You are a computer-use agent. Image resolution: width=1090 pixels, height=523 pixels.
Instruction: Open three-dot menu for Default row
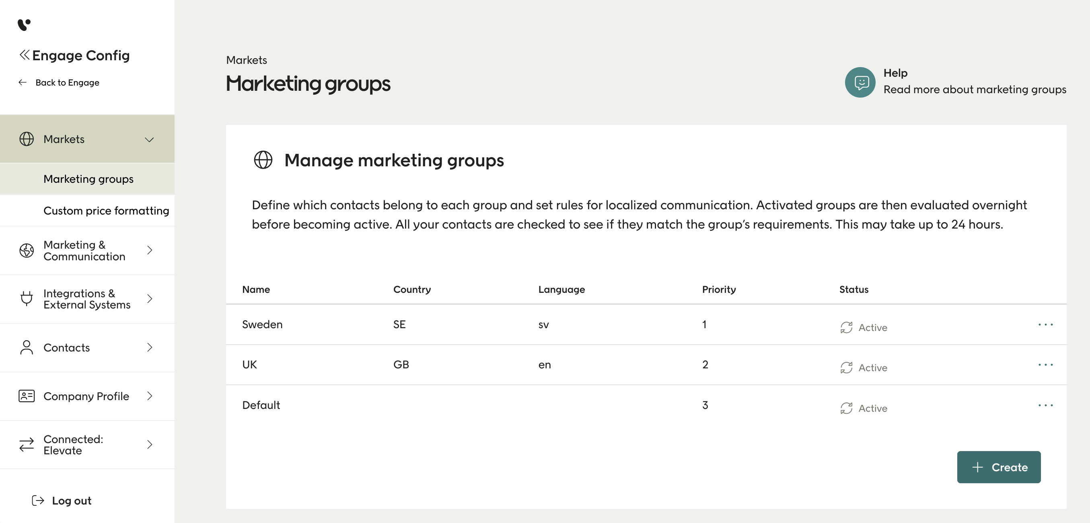(1045, 405)
